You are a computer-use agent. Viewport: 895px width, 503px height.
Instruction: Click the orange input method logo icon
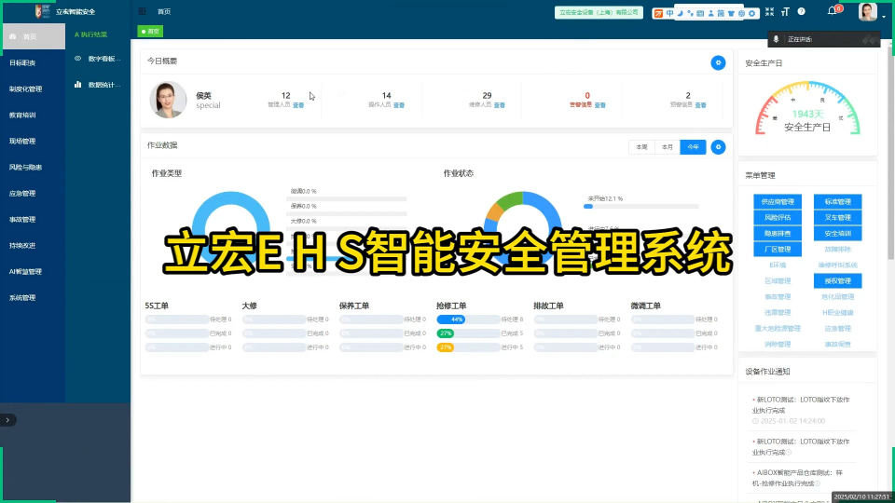659,13
